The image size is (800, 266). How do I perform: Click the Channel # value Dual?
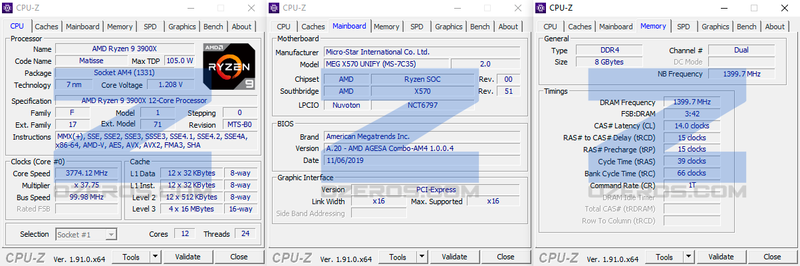point(741,50)
